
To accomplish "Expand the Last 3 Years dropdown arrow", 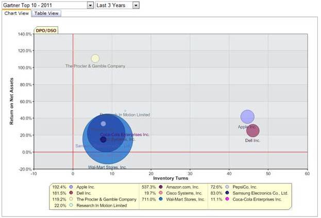I will 136,5.
